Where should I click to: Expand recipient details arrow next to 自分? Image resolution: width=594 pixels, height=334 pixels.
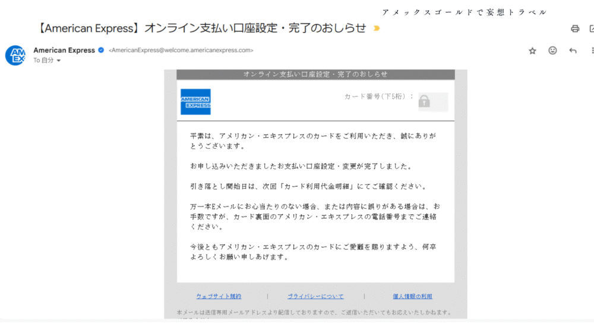[59, 61]
